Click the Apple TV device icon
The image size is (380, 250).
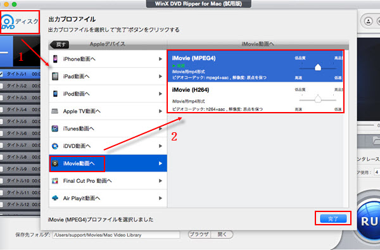tap(55, 111)
